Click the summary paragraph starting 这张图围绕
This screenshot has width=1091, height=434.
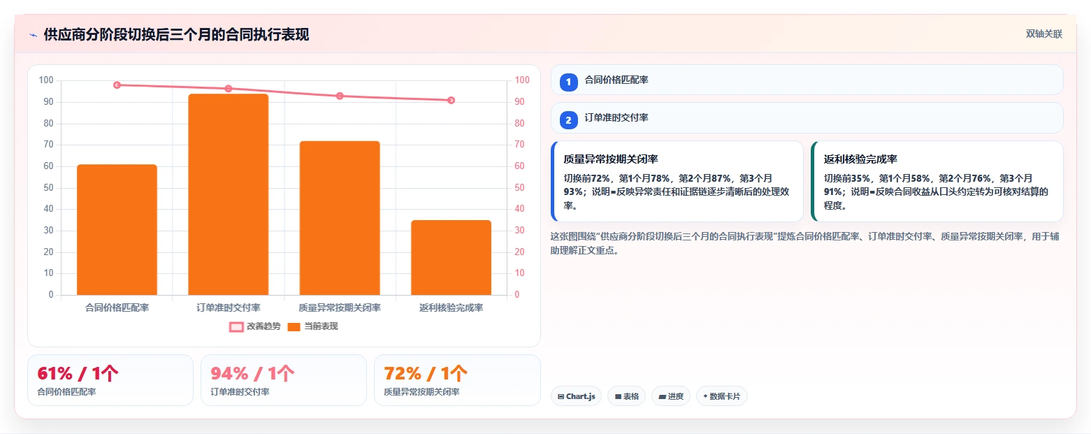(805, 243)
